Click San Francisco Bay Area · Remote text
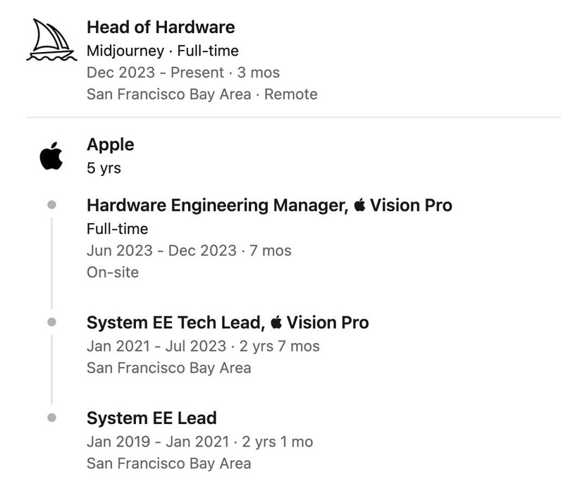Viewport: 561px width, 493px height. click(x=202, y=94)
